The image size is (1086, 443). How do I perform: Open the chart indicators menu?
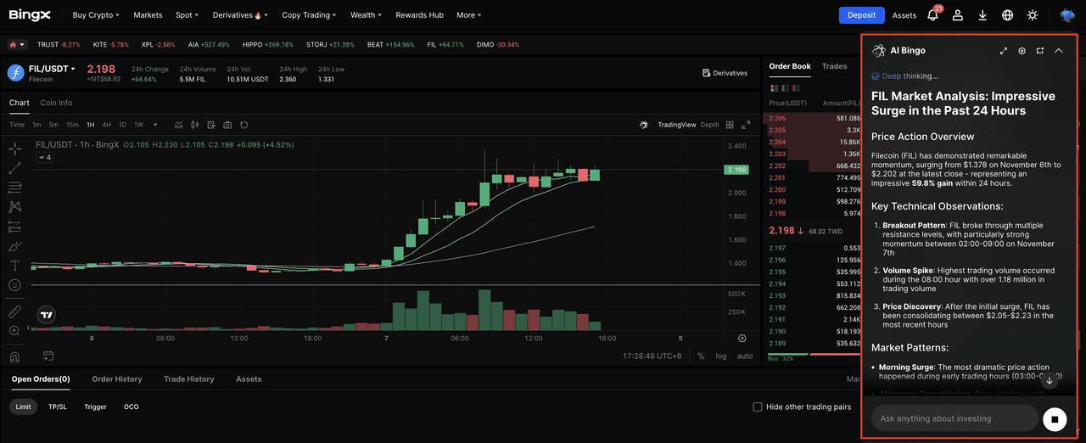click(179, 125)
